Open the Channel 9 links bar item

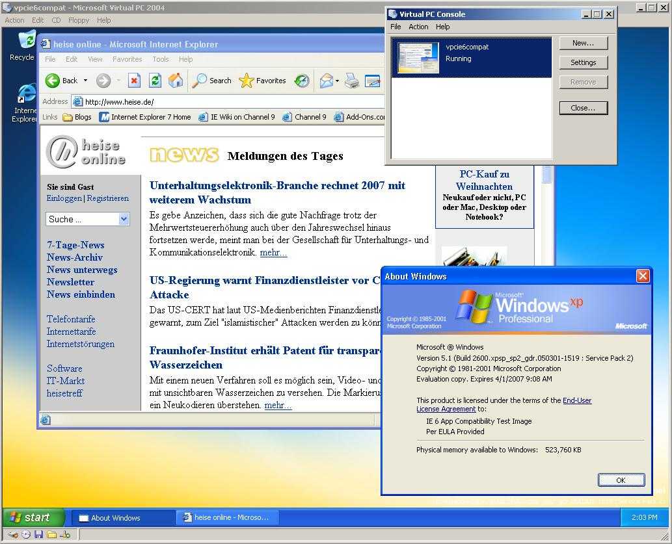click(x=304, y=117)
